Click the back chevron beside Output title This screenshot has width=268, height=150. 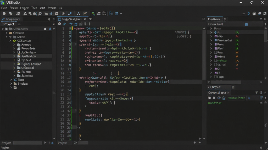click(209, 87)
